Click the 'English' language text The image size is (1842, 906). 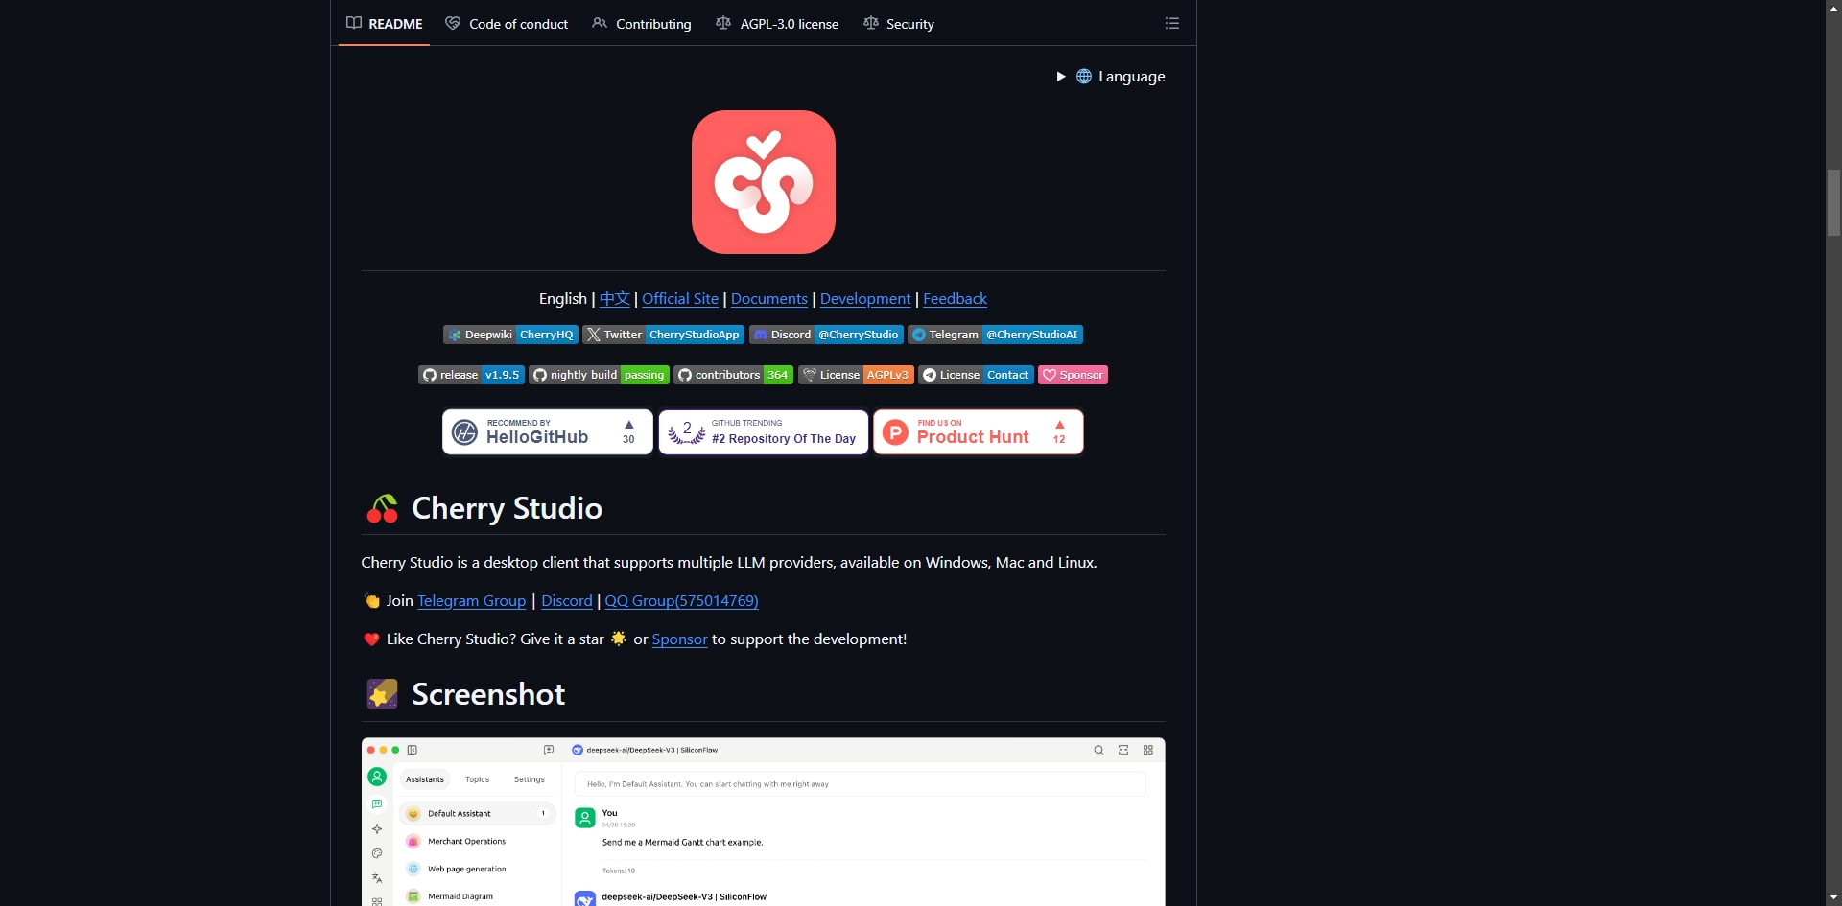coord(563,299)
